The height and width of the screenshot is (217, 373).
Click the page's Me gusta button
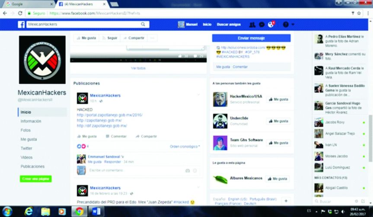[x=86, y=38]
